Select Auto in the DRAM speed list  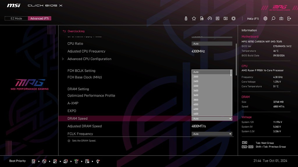pyautogui.click(x=196, y=72)
